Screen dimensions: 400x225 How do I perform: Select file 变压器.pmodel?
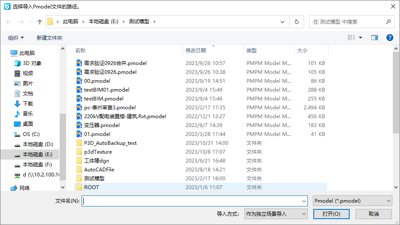[102, 125]
